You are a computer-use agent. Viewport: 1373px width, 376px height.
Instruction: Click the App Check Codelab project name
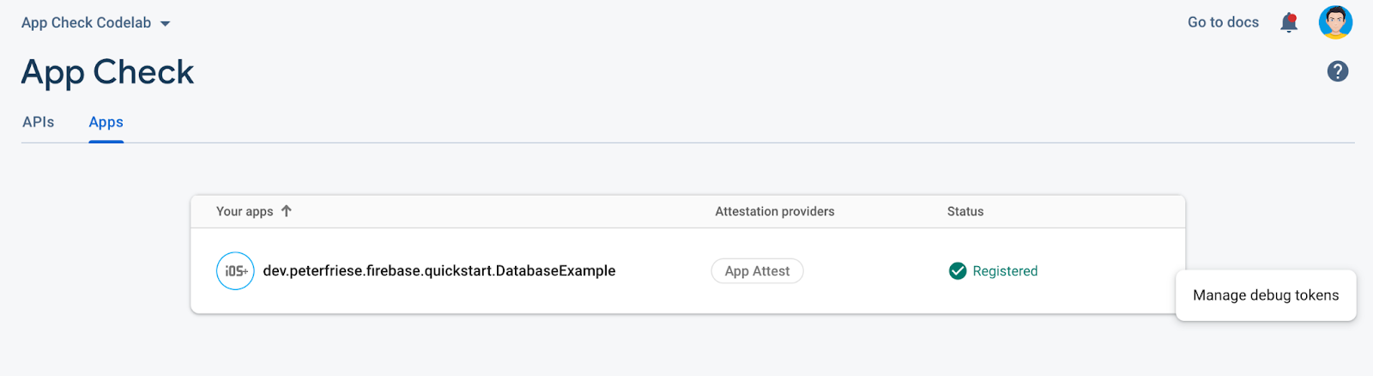[86, 23]
